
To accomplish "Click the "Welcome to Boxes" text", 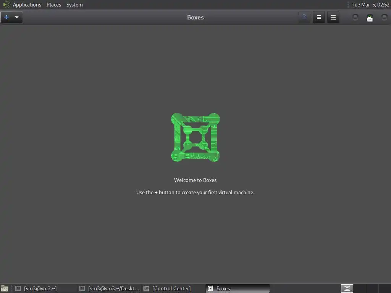I will point(195,180).
